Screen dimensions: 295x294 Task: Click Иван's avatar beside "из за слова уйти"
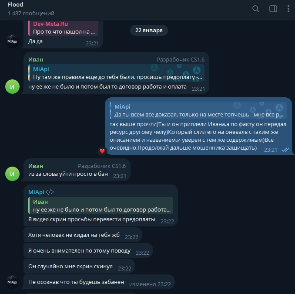tap(12, 174)
